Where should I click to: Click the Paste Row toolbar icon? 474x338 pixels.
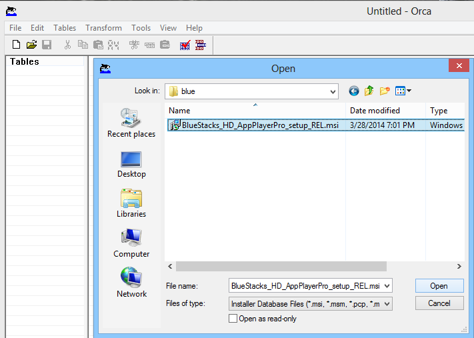(165, 45)
